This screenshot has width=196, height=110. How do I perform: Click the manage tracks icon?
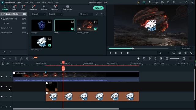point(3,64)
